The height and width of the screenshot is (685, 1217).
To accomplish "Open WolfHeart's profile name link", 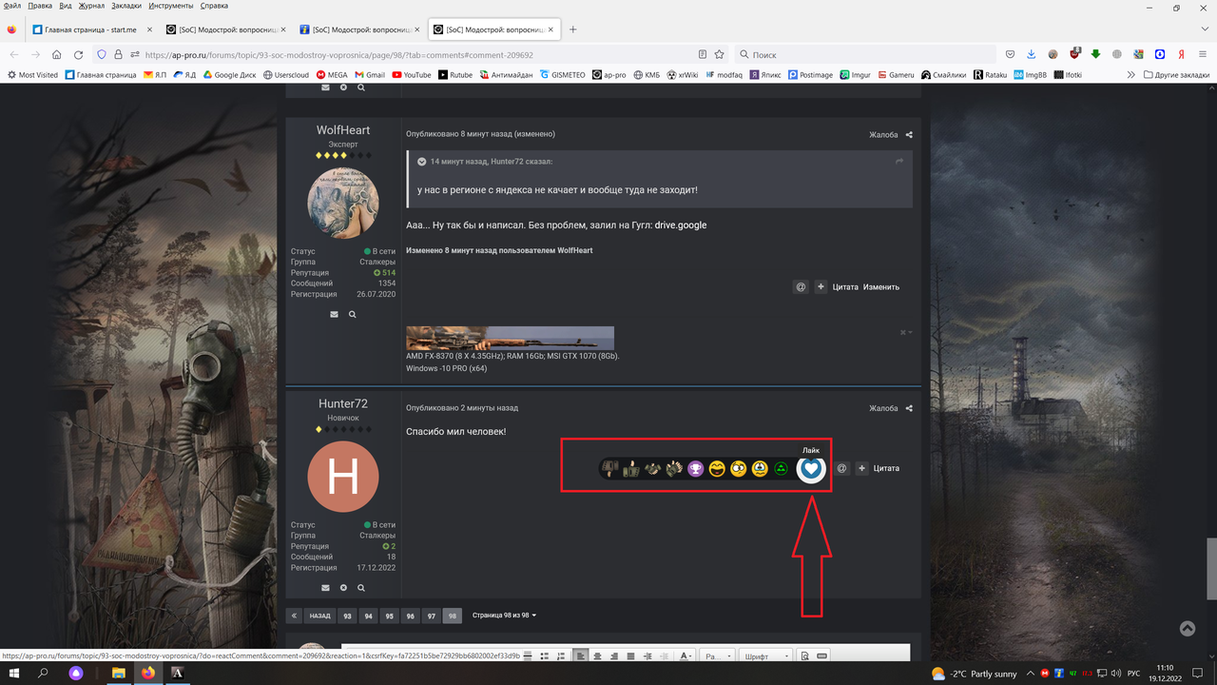I will (x=343, y=130).
